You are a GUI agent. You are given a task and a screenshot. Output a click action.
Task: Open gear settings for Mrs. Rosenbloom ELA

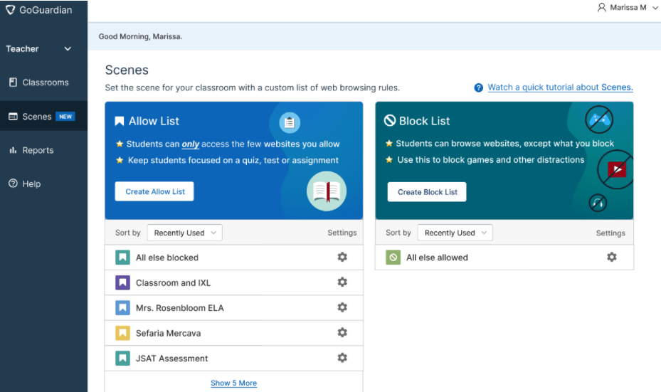(x=342, y=307)
